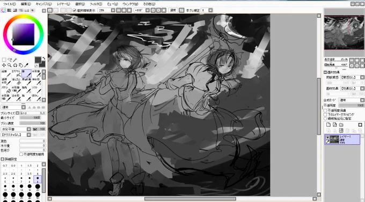Open the ウィンドウ menu
The image size is (365, 202).
click(130, 4)
